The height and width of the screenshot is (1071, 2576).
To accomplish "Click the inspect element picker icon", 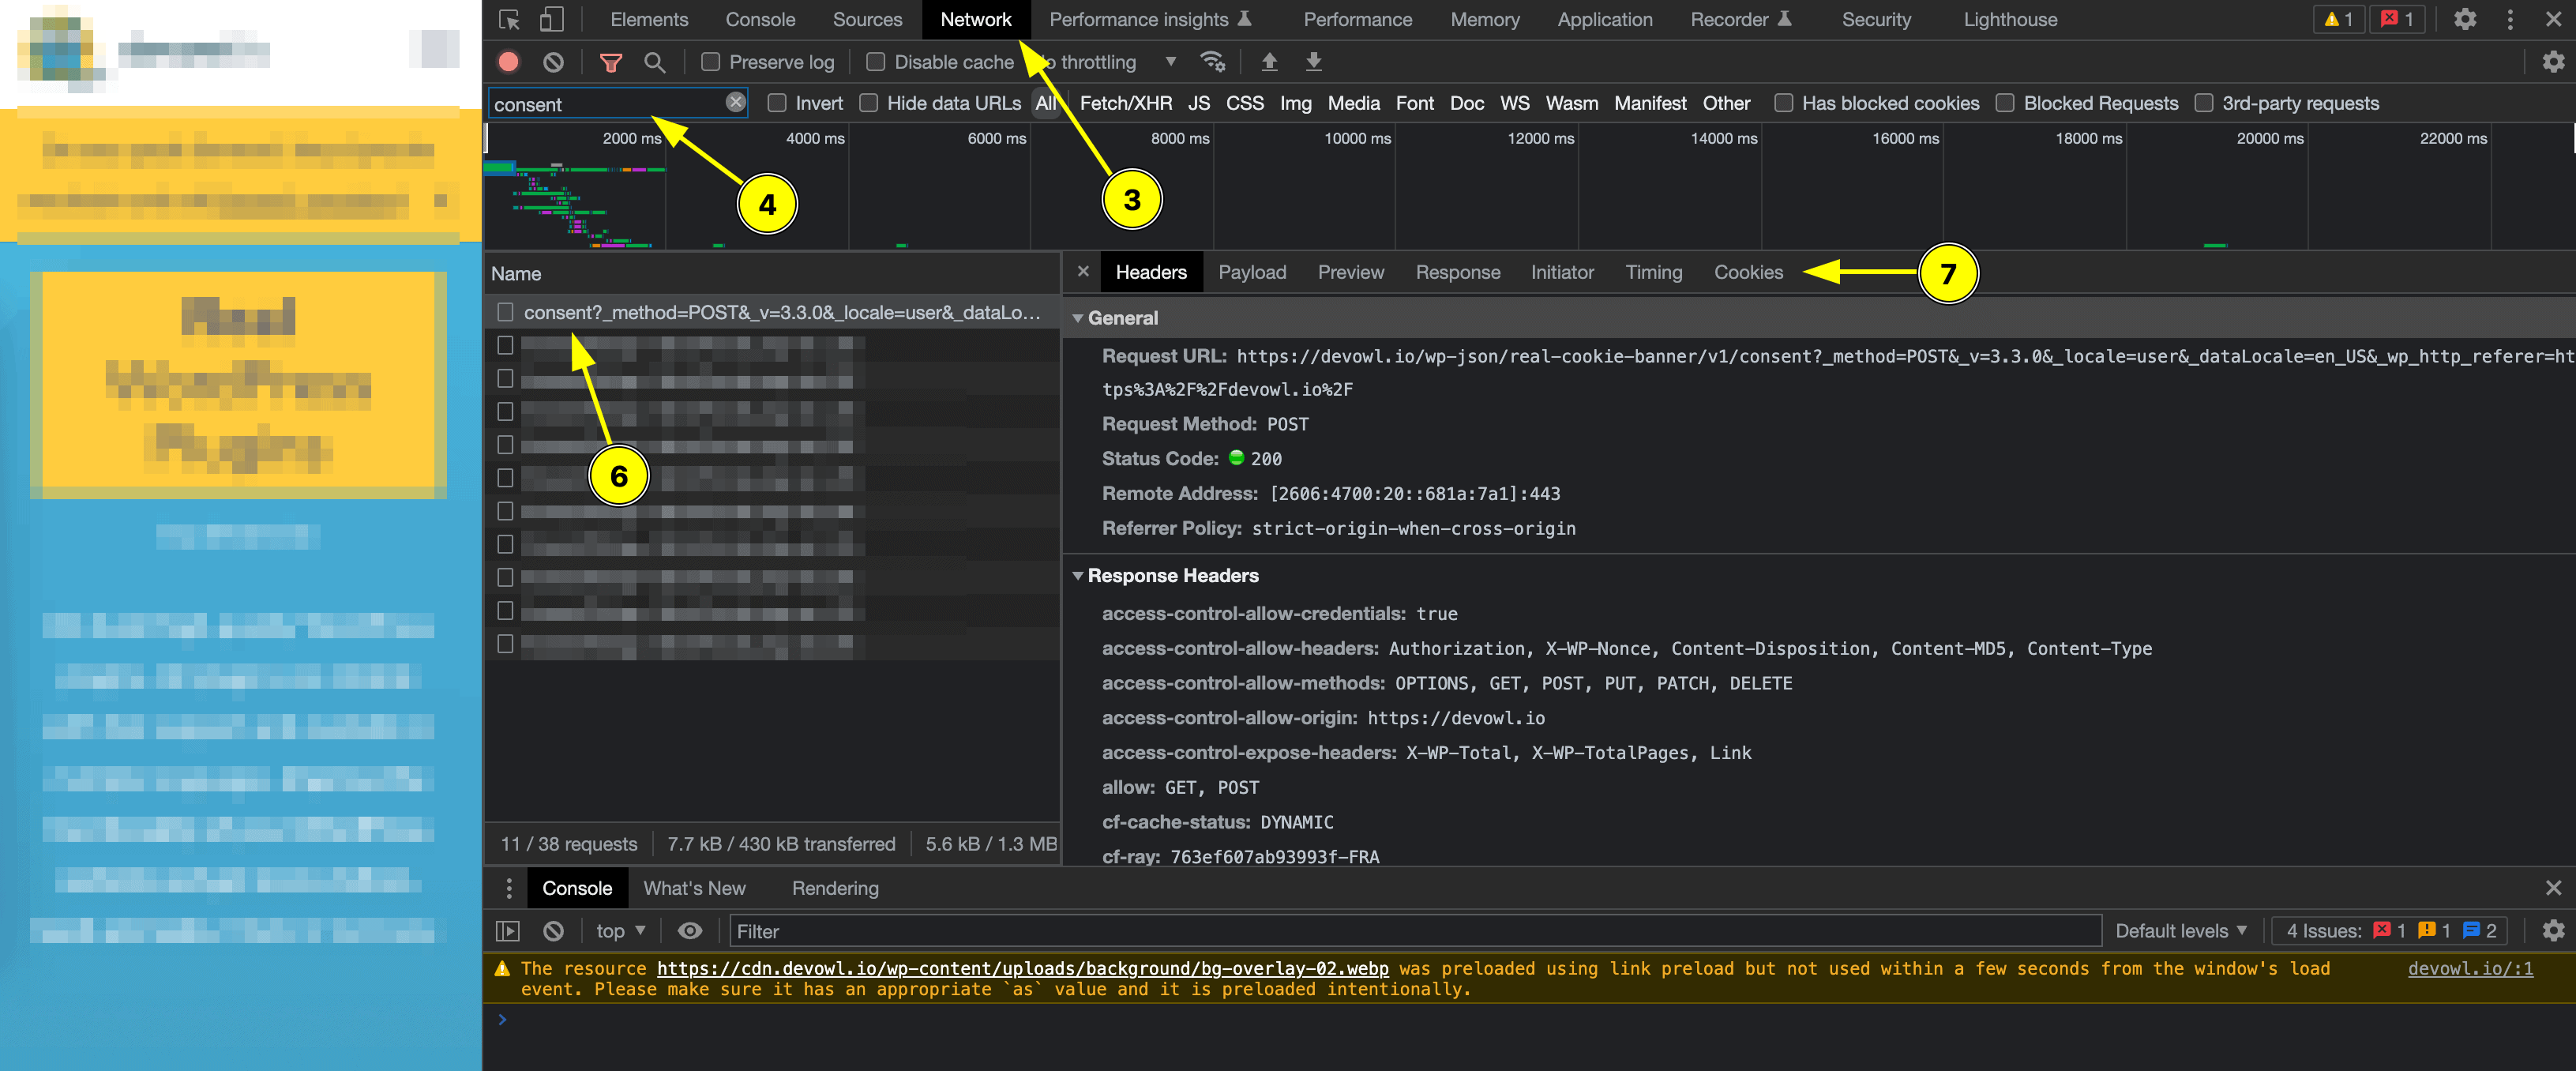I will pos(509,19).
